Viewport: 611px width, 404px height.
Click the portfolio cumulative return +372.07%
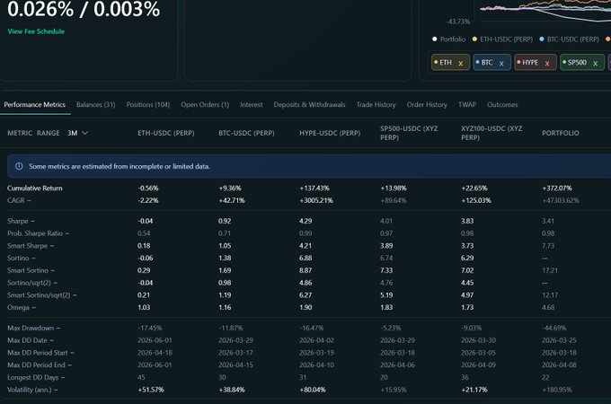click(557, 188)
